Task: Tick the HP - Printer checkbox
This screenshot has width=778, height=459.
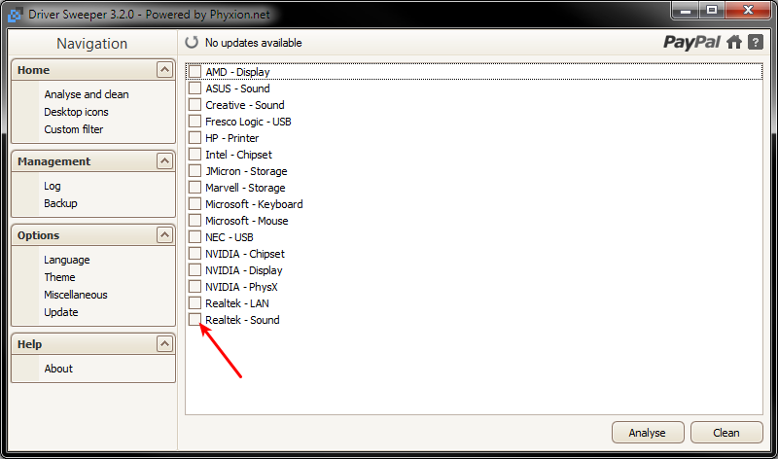Action: pyautogui.click(x=195, y=138)
